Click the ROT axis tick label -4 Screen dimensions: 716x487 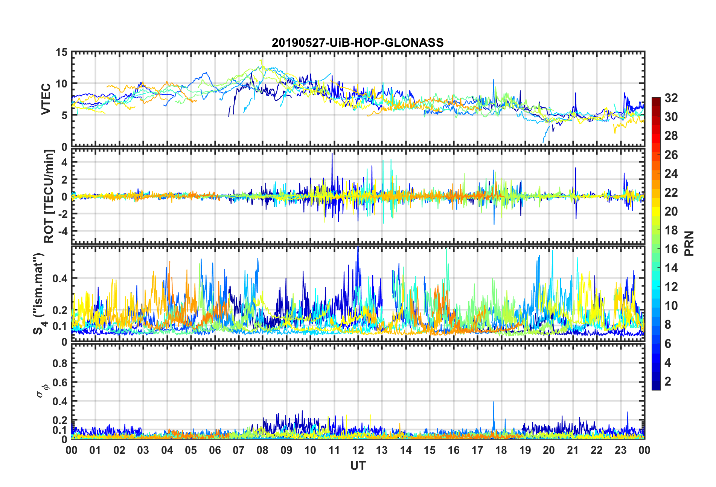click(x=62, y=231)
